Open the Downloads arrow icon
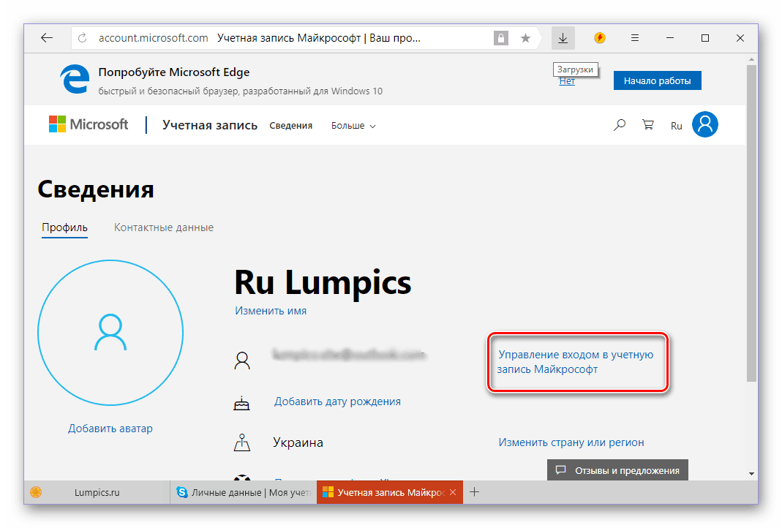The height and width of the screenshot is (528, 782). [563, 38]
